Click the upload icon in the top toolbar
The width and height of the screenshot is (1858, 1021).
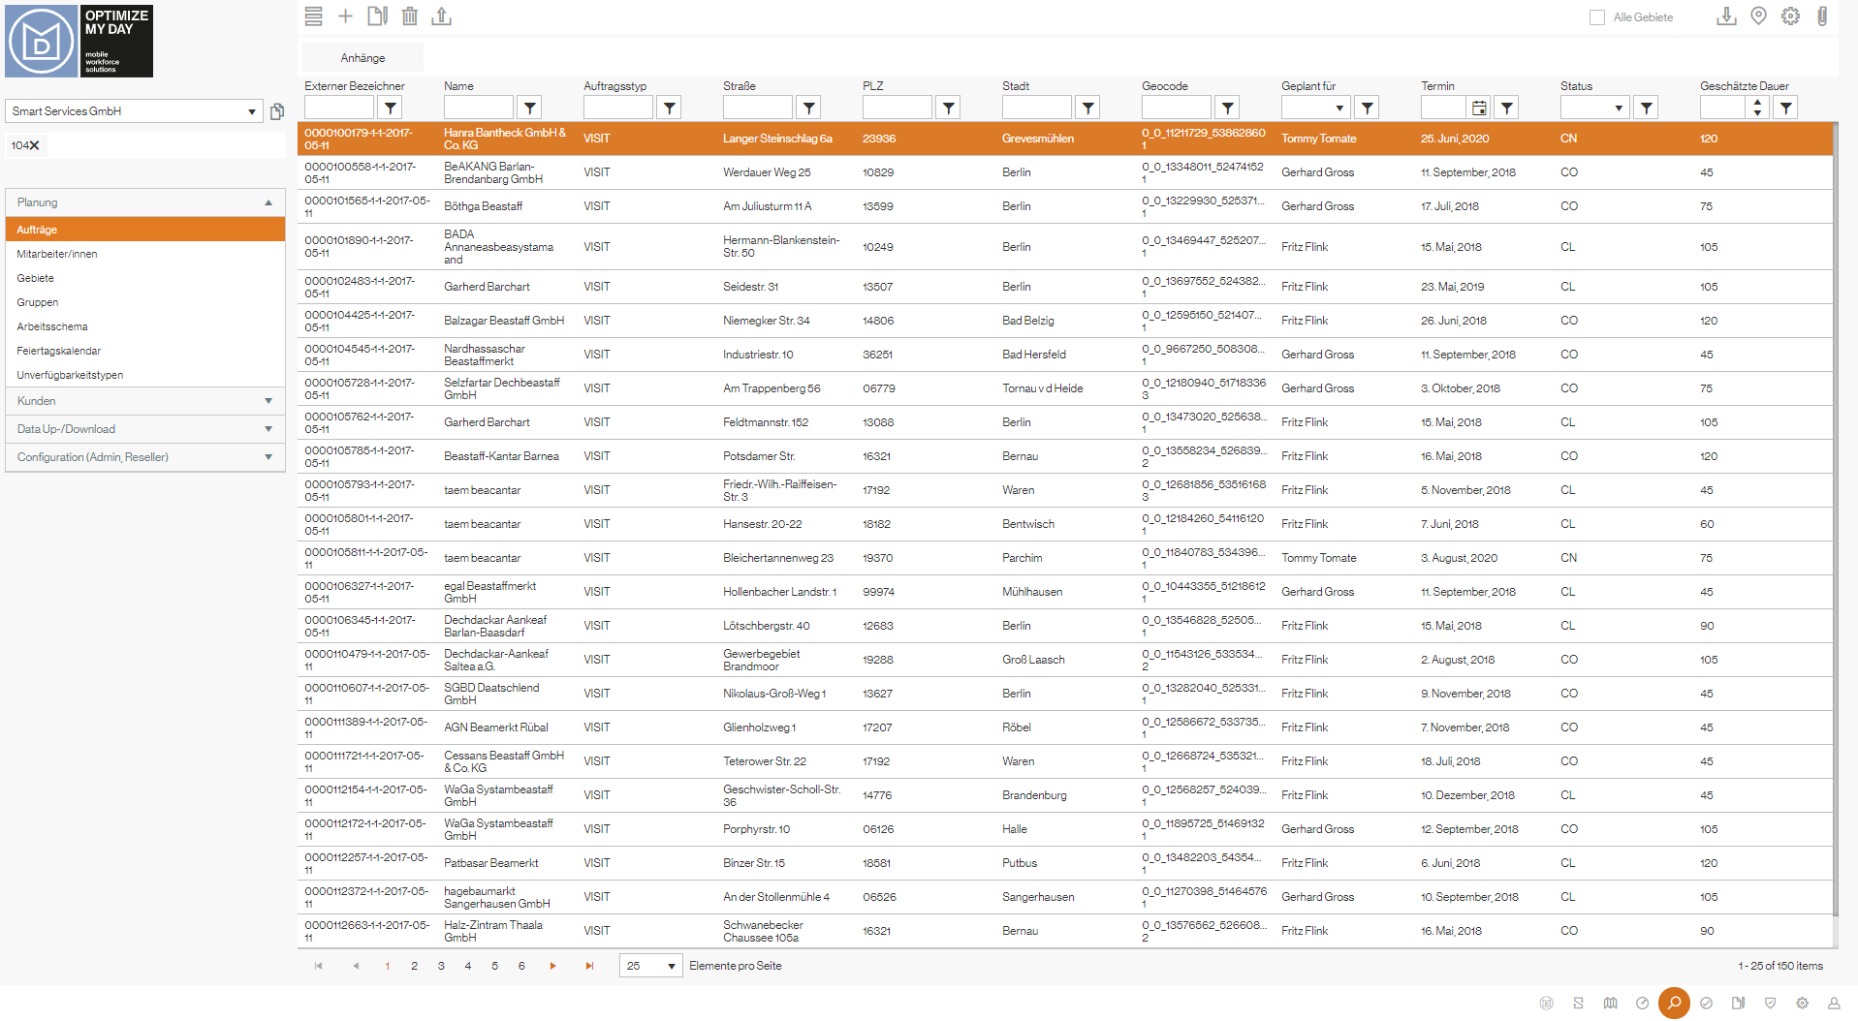[442, 16]
